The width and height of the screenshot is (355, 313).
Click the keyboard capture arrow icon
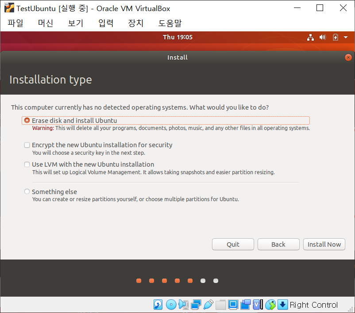282,305
